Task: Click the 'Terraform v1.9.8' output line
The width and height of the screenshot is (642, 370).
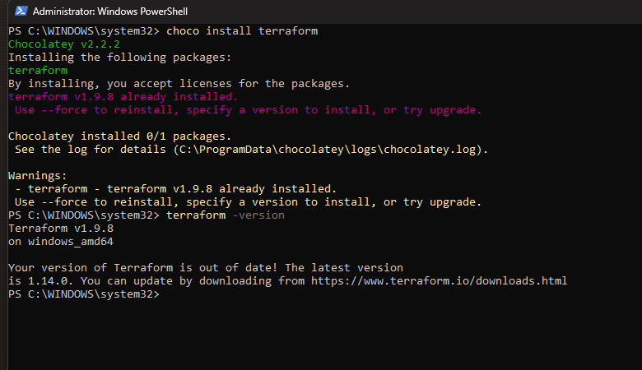Action: coord(61,228)
